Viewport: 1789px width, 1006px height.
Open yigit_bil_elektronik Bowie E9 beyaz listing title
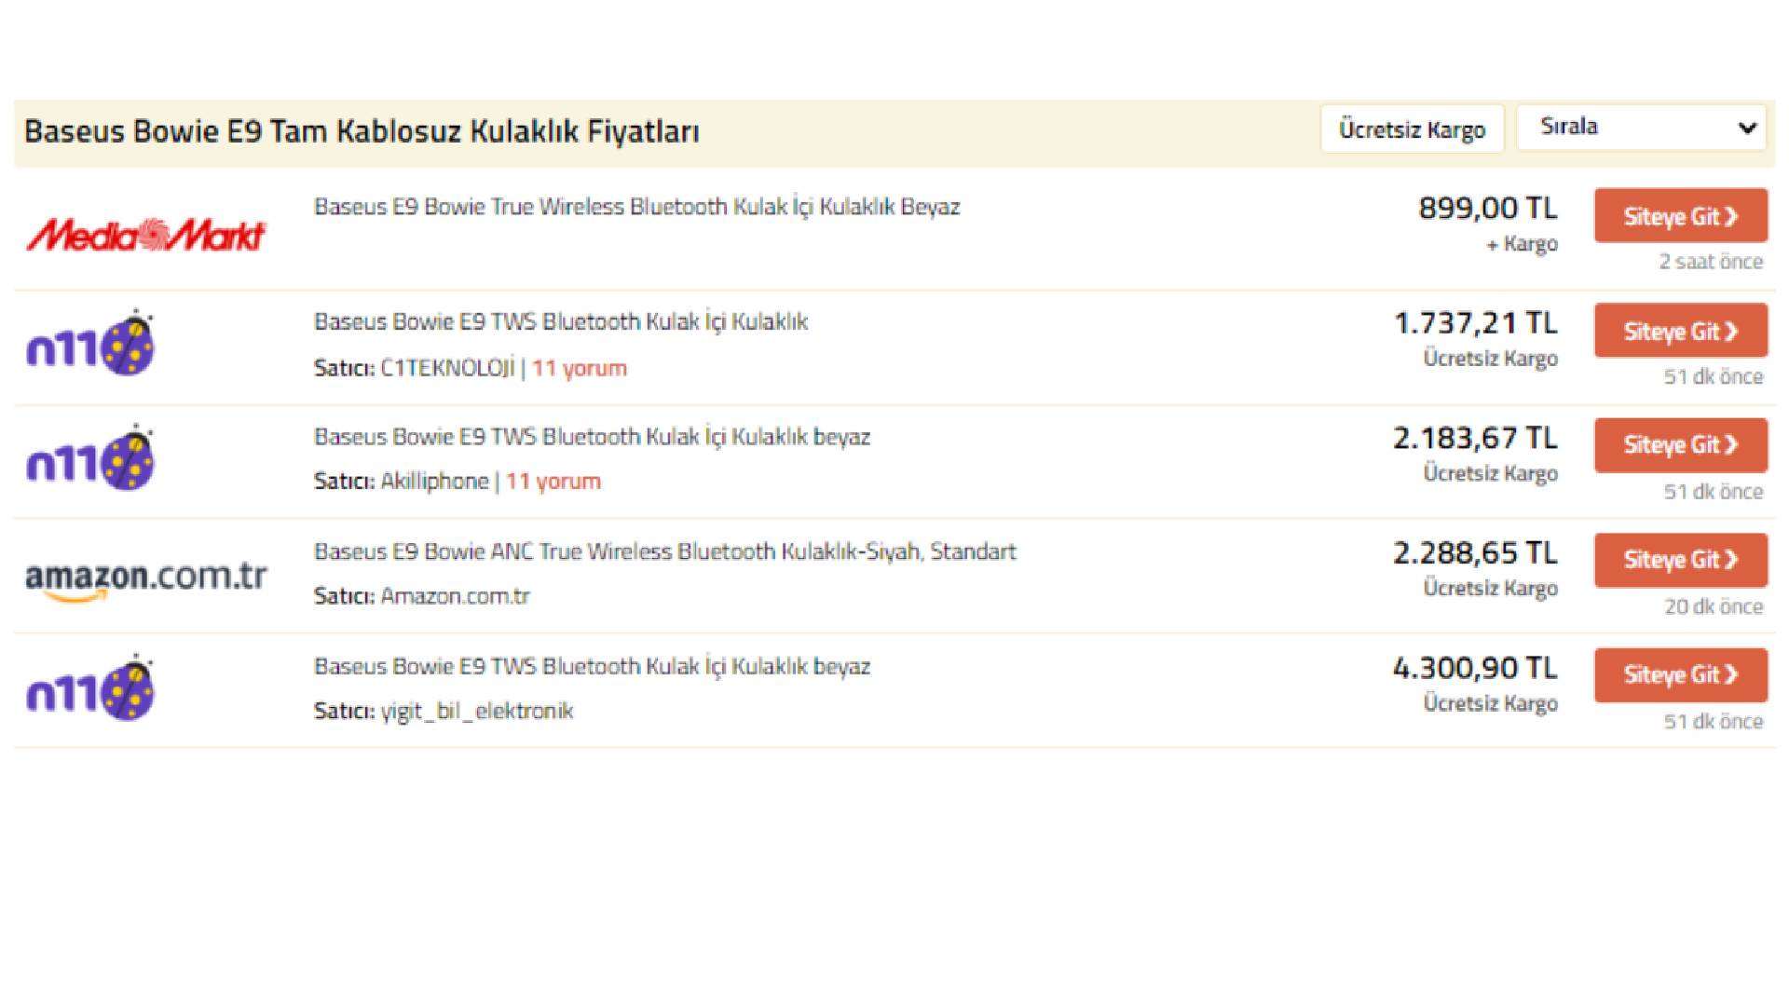(x=592, y=667)
